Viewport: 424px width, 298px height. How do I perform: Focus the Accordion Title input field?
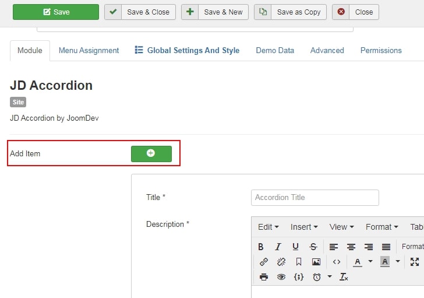(x=315, y=198)
